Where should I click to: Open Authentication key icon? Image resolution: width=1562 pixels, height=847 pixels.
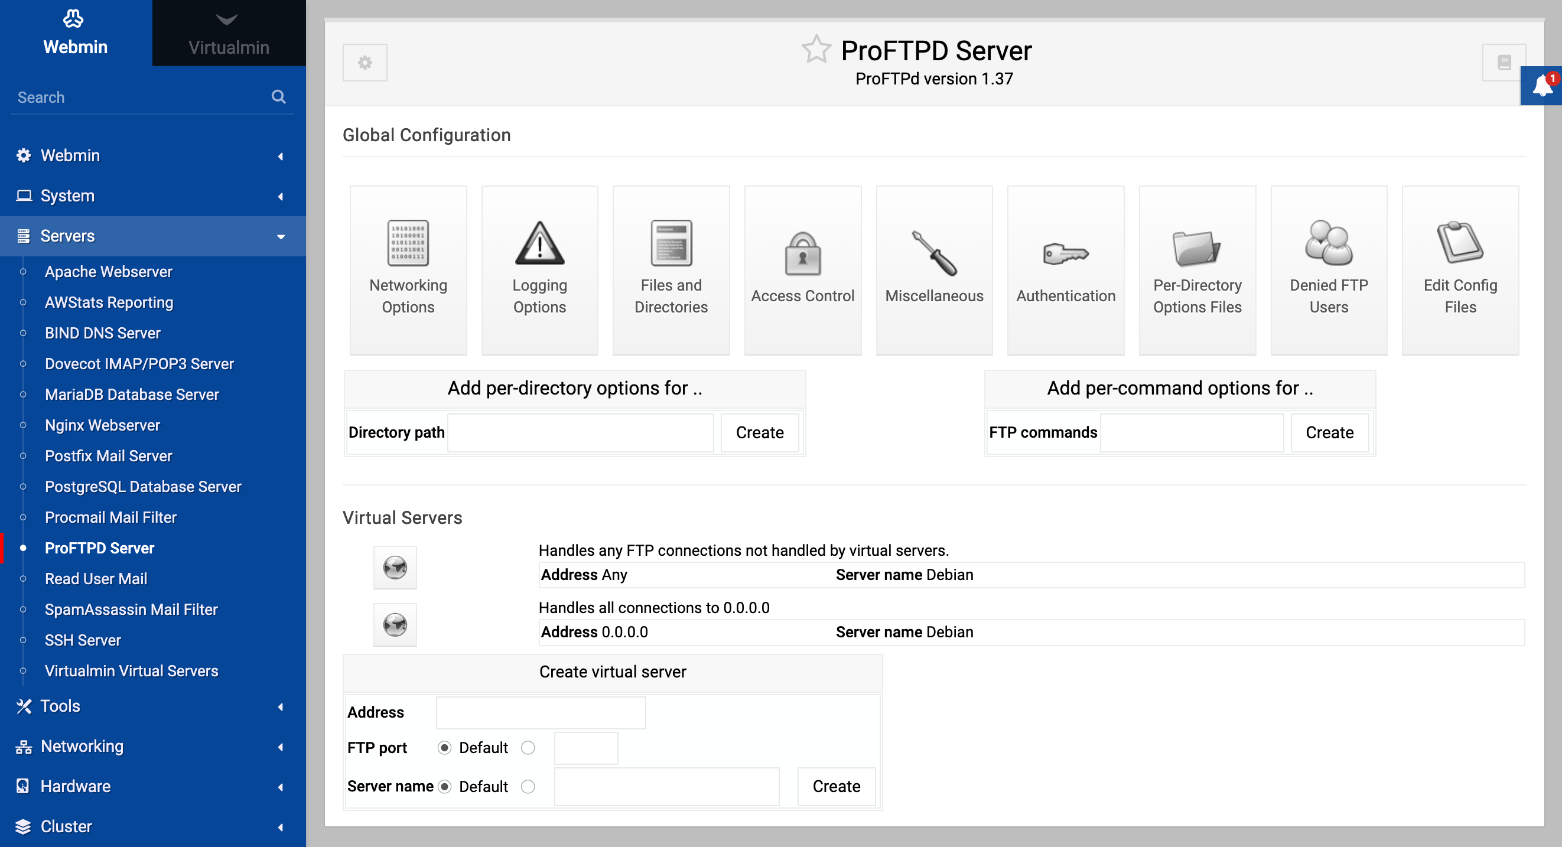1065,253
